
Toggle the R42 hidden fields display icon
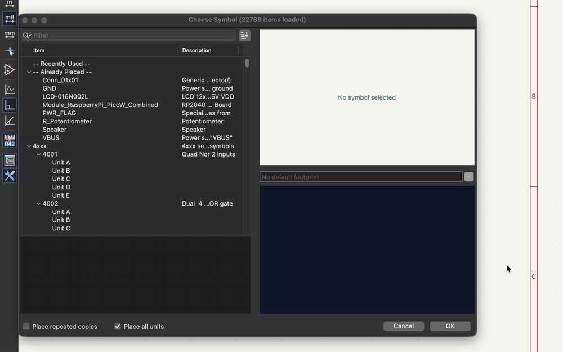(x=9, y=140)
